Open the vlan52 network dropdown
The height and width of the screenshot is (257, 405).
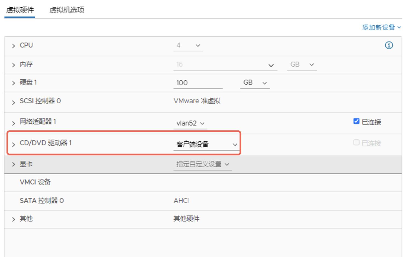[190, 123]
